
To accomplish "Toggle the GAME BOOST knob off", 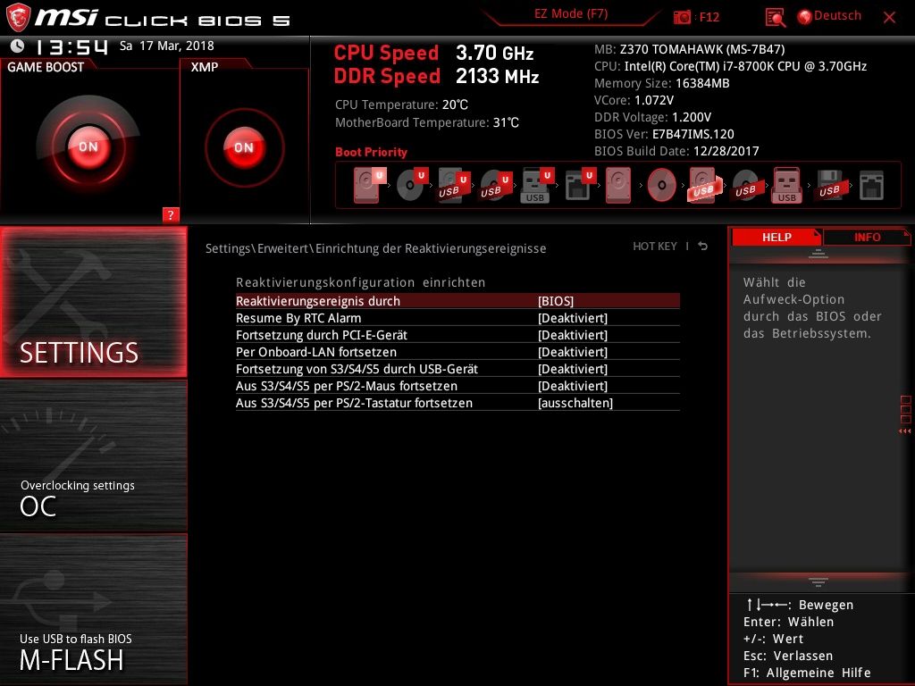I will (x=88, y=146).
